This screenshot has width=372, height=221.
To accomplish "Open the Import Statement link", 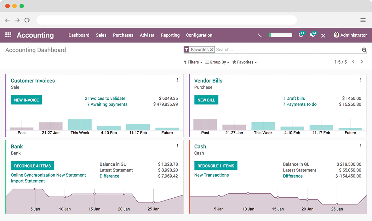I will click(x=28, y=181).
